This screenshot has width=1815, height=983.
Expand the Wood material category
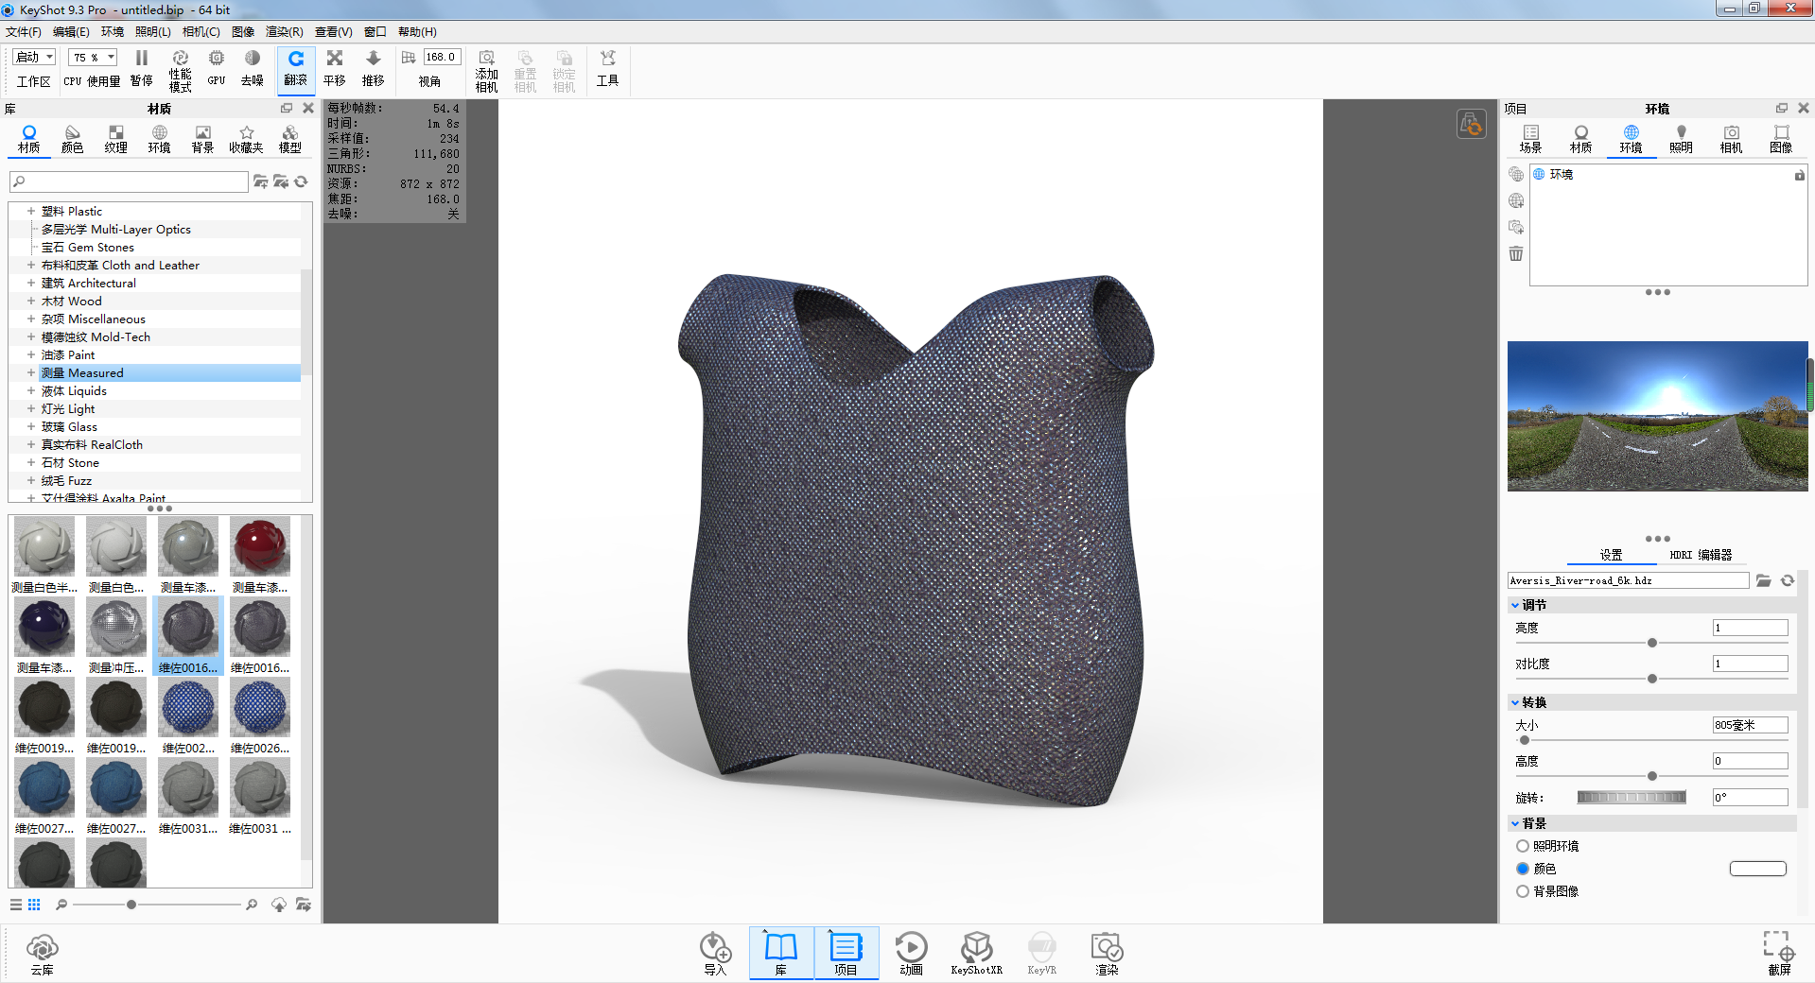31,301
